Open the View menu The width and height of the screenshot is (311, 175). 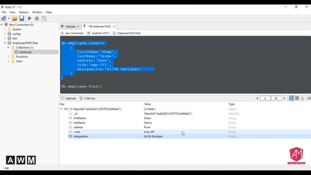pos(12,12)
